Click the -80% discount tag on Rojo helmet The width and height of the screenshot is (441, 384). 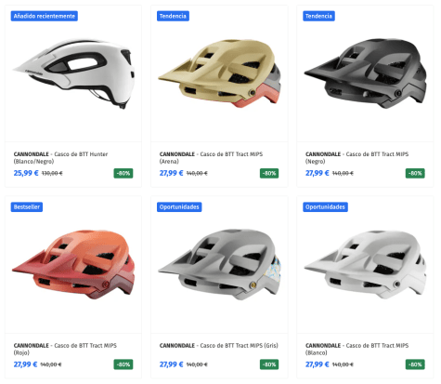123,364
